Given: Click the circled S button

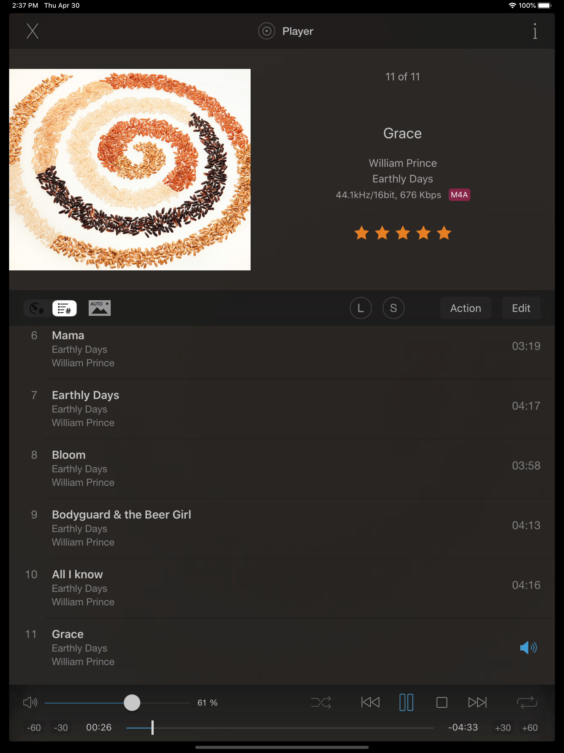Looking at the screenshot, I should point(393,308).
